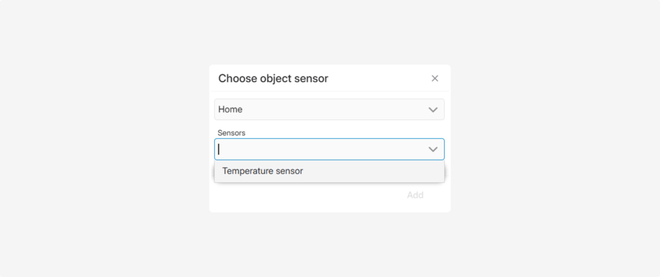Click the dialog header bar beside the title

pyautogui.click(x=378, y=79)
